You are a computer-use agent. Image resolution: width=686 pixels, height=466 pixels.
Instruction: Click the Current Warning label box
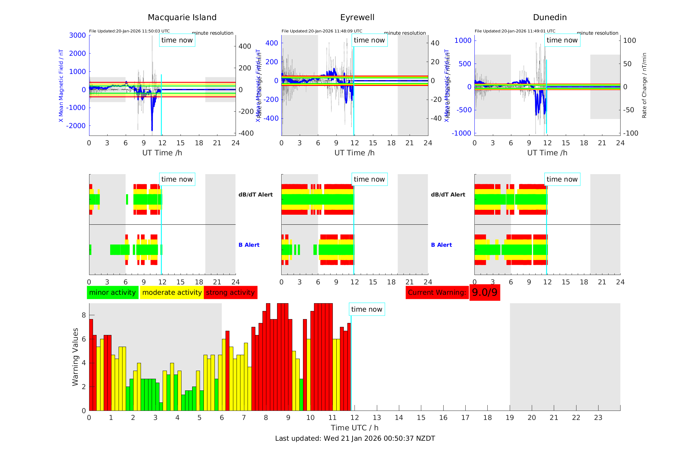[436, 293]
